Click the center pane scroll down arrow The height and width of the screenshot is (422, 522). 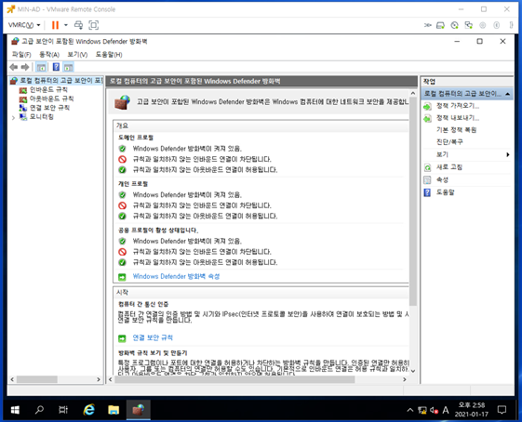click(413, 371)
